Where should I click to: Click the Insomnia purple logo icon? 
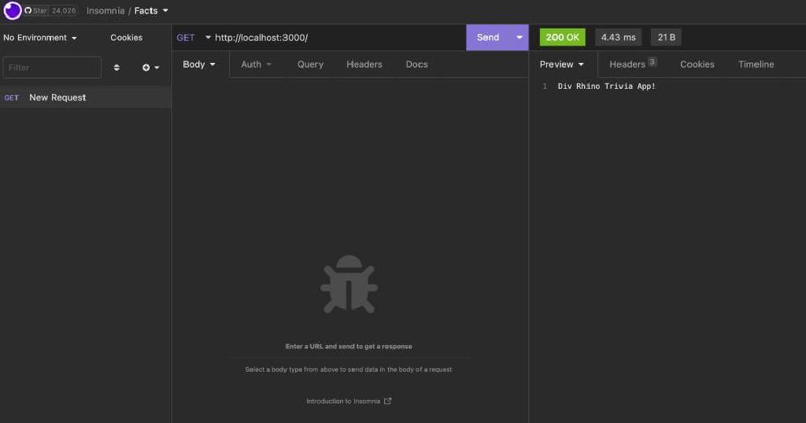(x=12, y=11)
